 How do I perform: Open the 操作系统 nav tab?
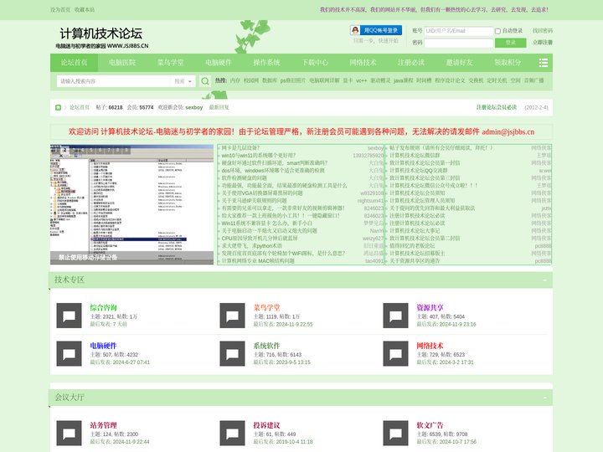[266, 63]
